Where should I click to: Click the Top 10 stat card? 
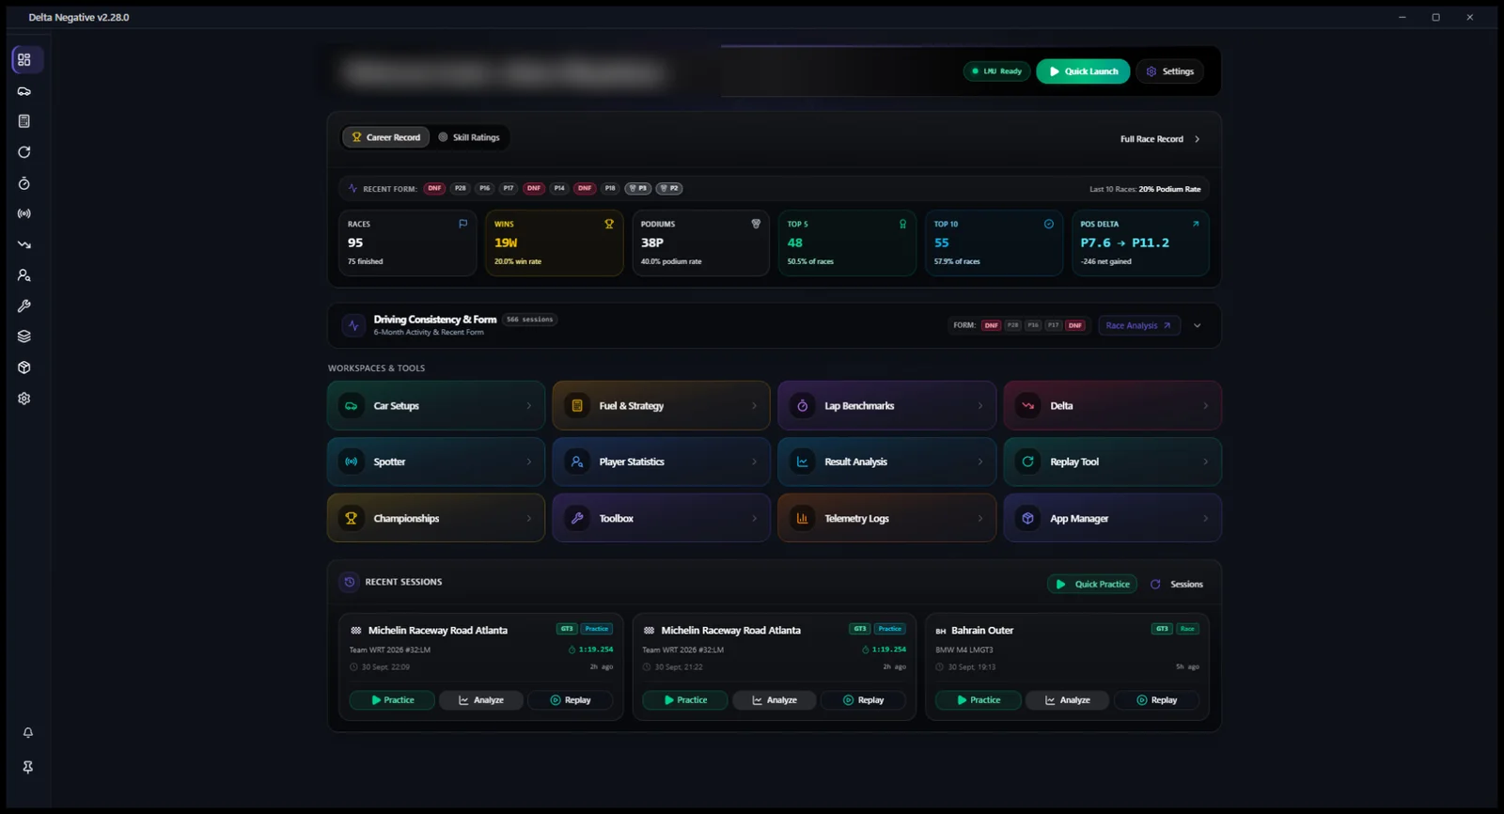point(994,243)
